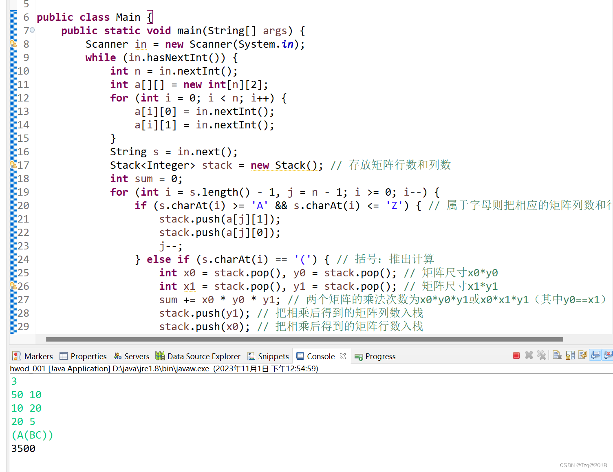The width and height of the screenshot is (613, 472).
Task: Click the underlined 'in' variable on line 8
Action: (141, 44)
